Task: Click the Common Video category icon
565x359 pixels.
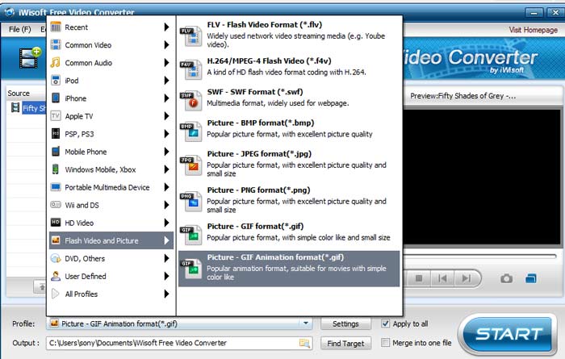Action: (56, 44)
